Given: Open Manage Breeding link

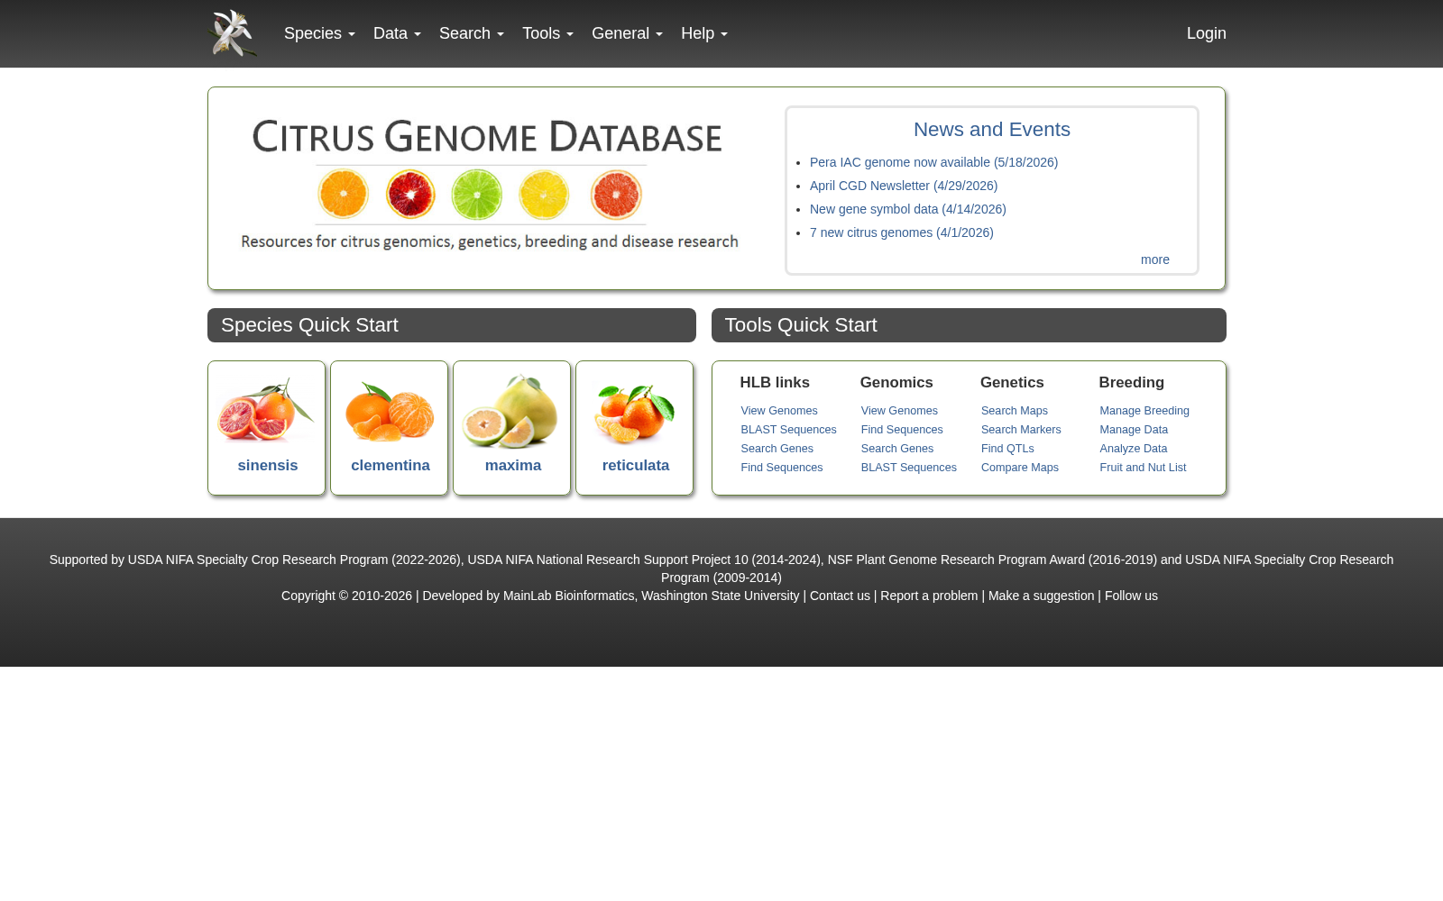Looking at the screenshot, I should 1144,411.
